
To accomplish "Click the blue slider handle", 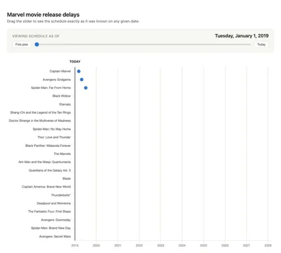I will tap(37, 45).
